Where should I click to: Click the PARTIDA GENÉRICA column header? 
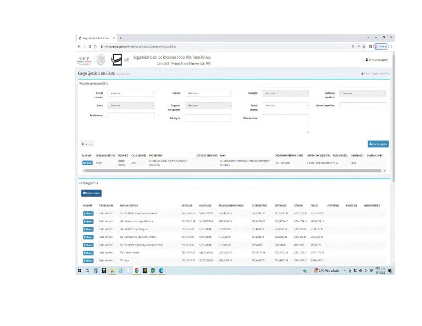coord(129,206)
